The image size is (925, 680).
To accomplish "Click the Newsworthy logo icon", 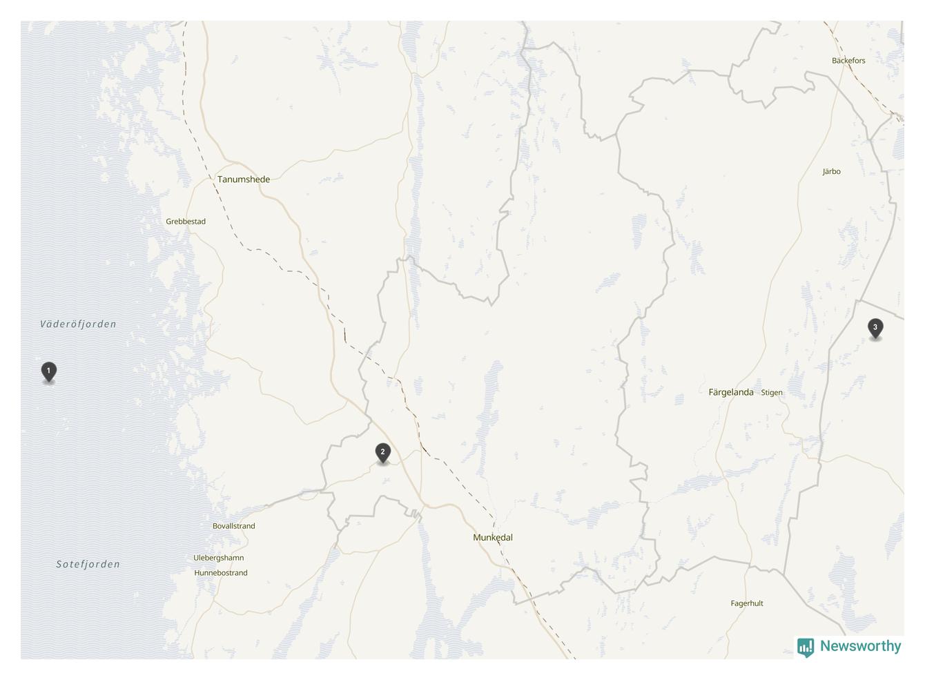I will pyautogui.click(x=805, y=647).
